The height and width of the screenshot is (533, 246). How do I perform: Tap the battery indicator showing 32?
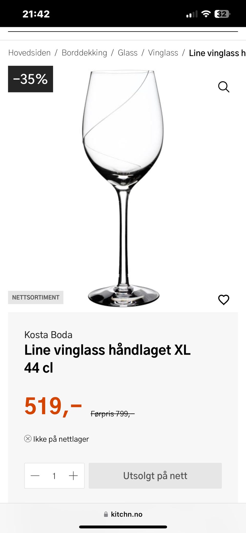click(222, 14)
